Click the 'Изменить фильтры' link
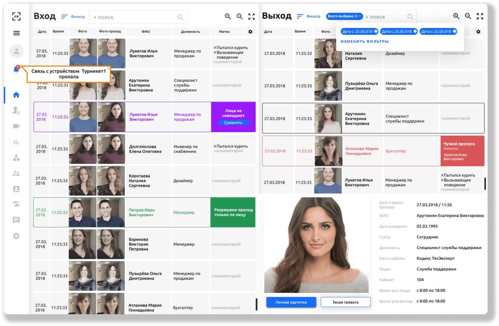This screenshot has height=326, width=499. (364, 42)
